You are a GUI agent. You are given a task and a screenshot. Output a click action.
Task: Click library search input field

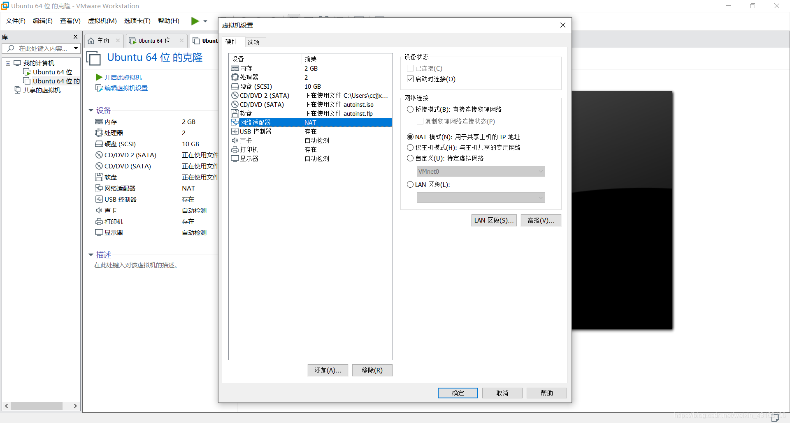click(x=43, y=48)
